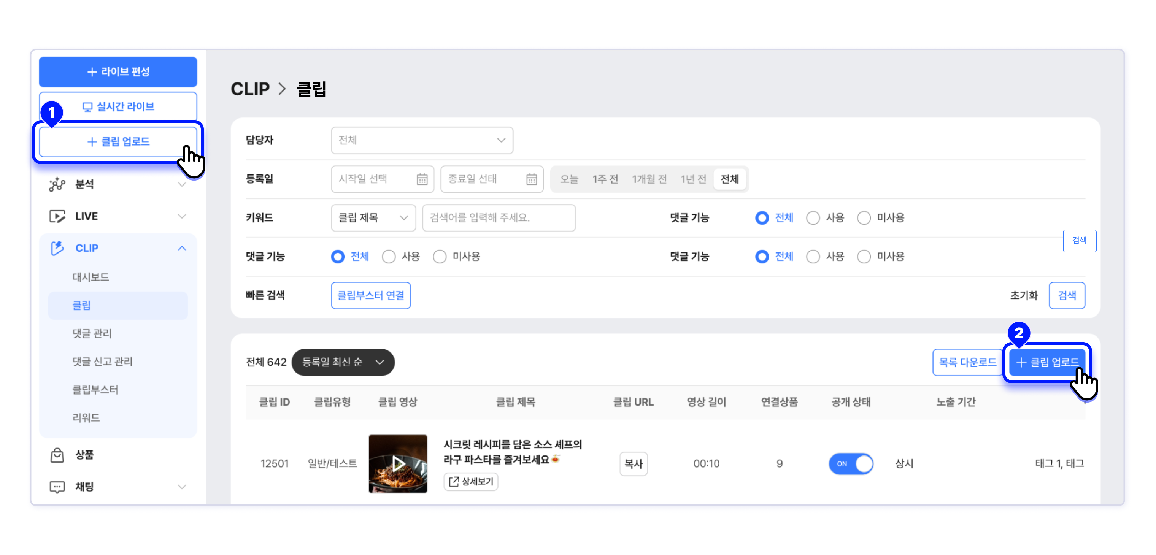Screen dimensions: 1156x555
Task: Select 전체 radio in lower right 댓글 기능
Action: point(762,257)
